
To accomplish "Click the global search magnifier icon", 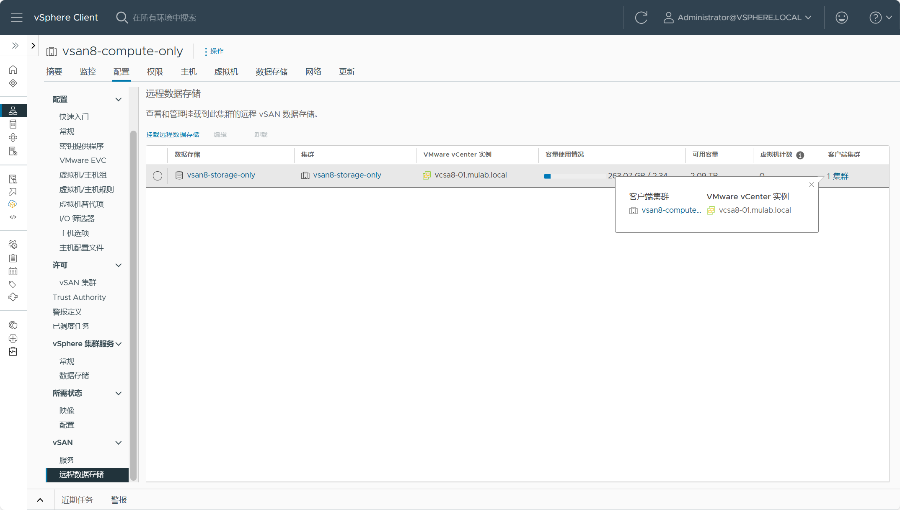I will (x=122, y=18).
